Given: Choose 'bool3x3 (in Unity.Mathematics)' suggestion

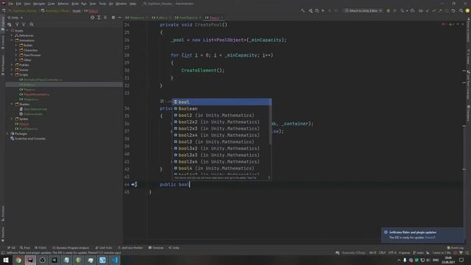Looking at the screenshot, I should pos(222,155).
